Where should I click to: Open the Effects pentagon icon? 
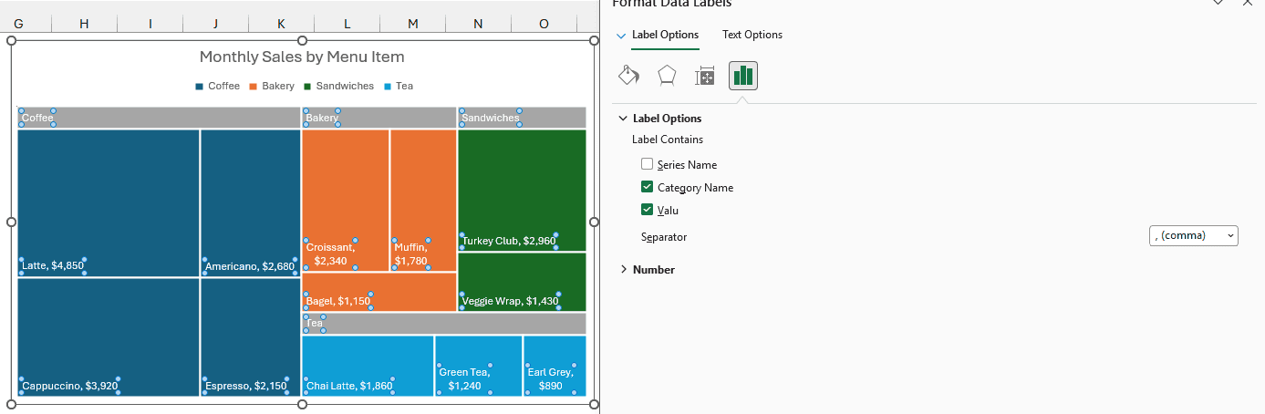(667, 76)
